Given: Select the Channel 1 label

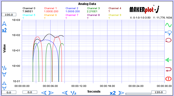Looking at the screenshot, I should click(50, 8).
